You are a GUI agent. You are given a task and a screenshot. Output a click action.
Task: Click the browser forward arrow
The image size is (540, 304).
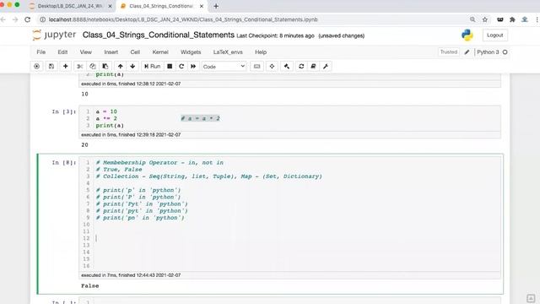click(x=15, y=19)
